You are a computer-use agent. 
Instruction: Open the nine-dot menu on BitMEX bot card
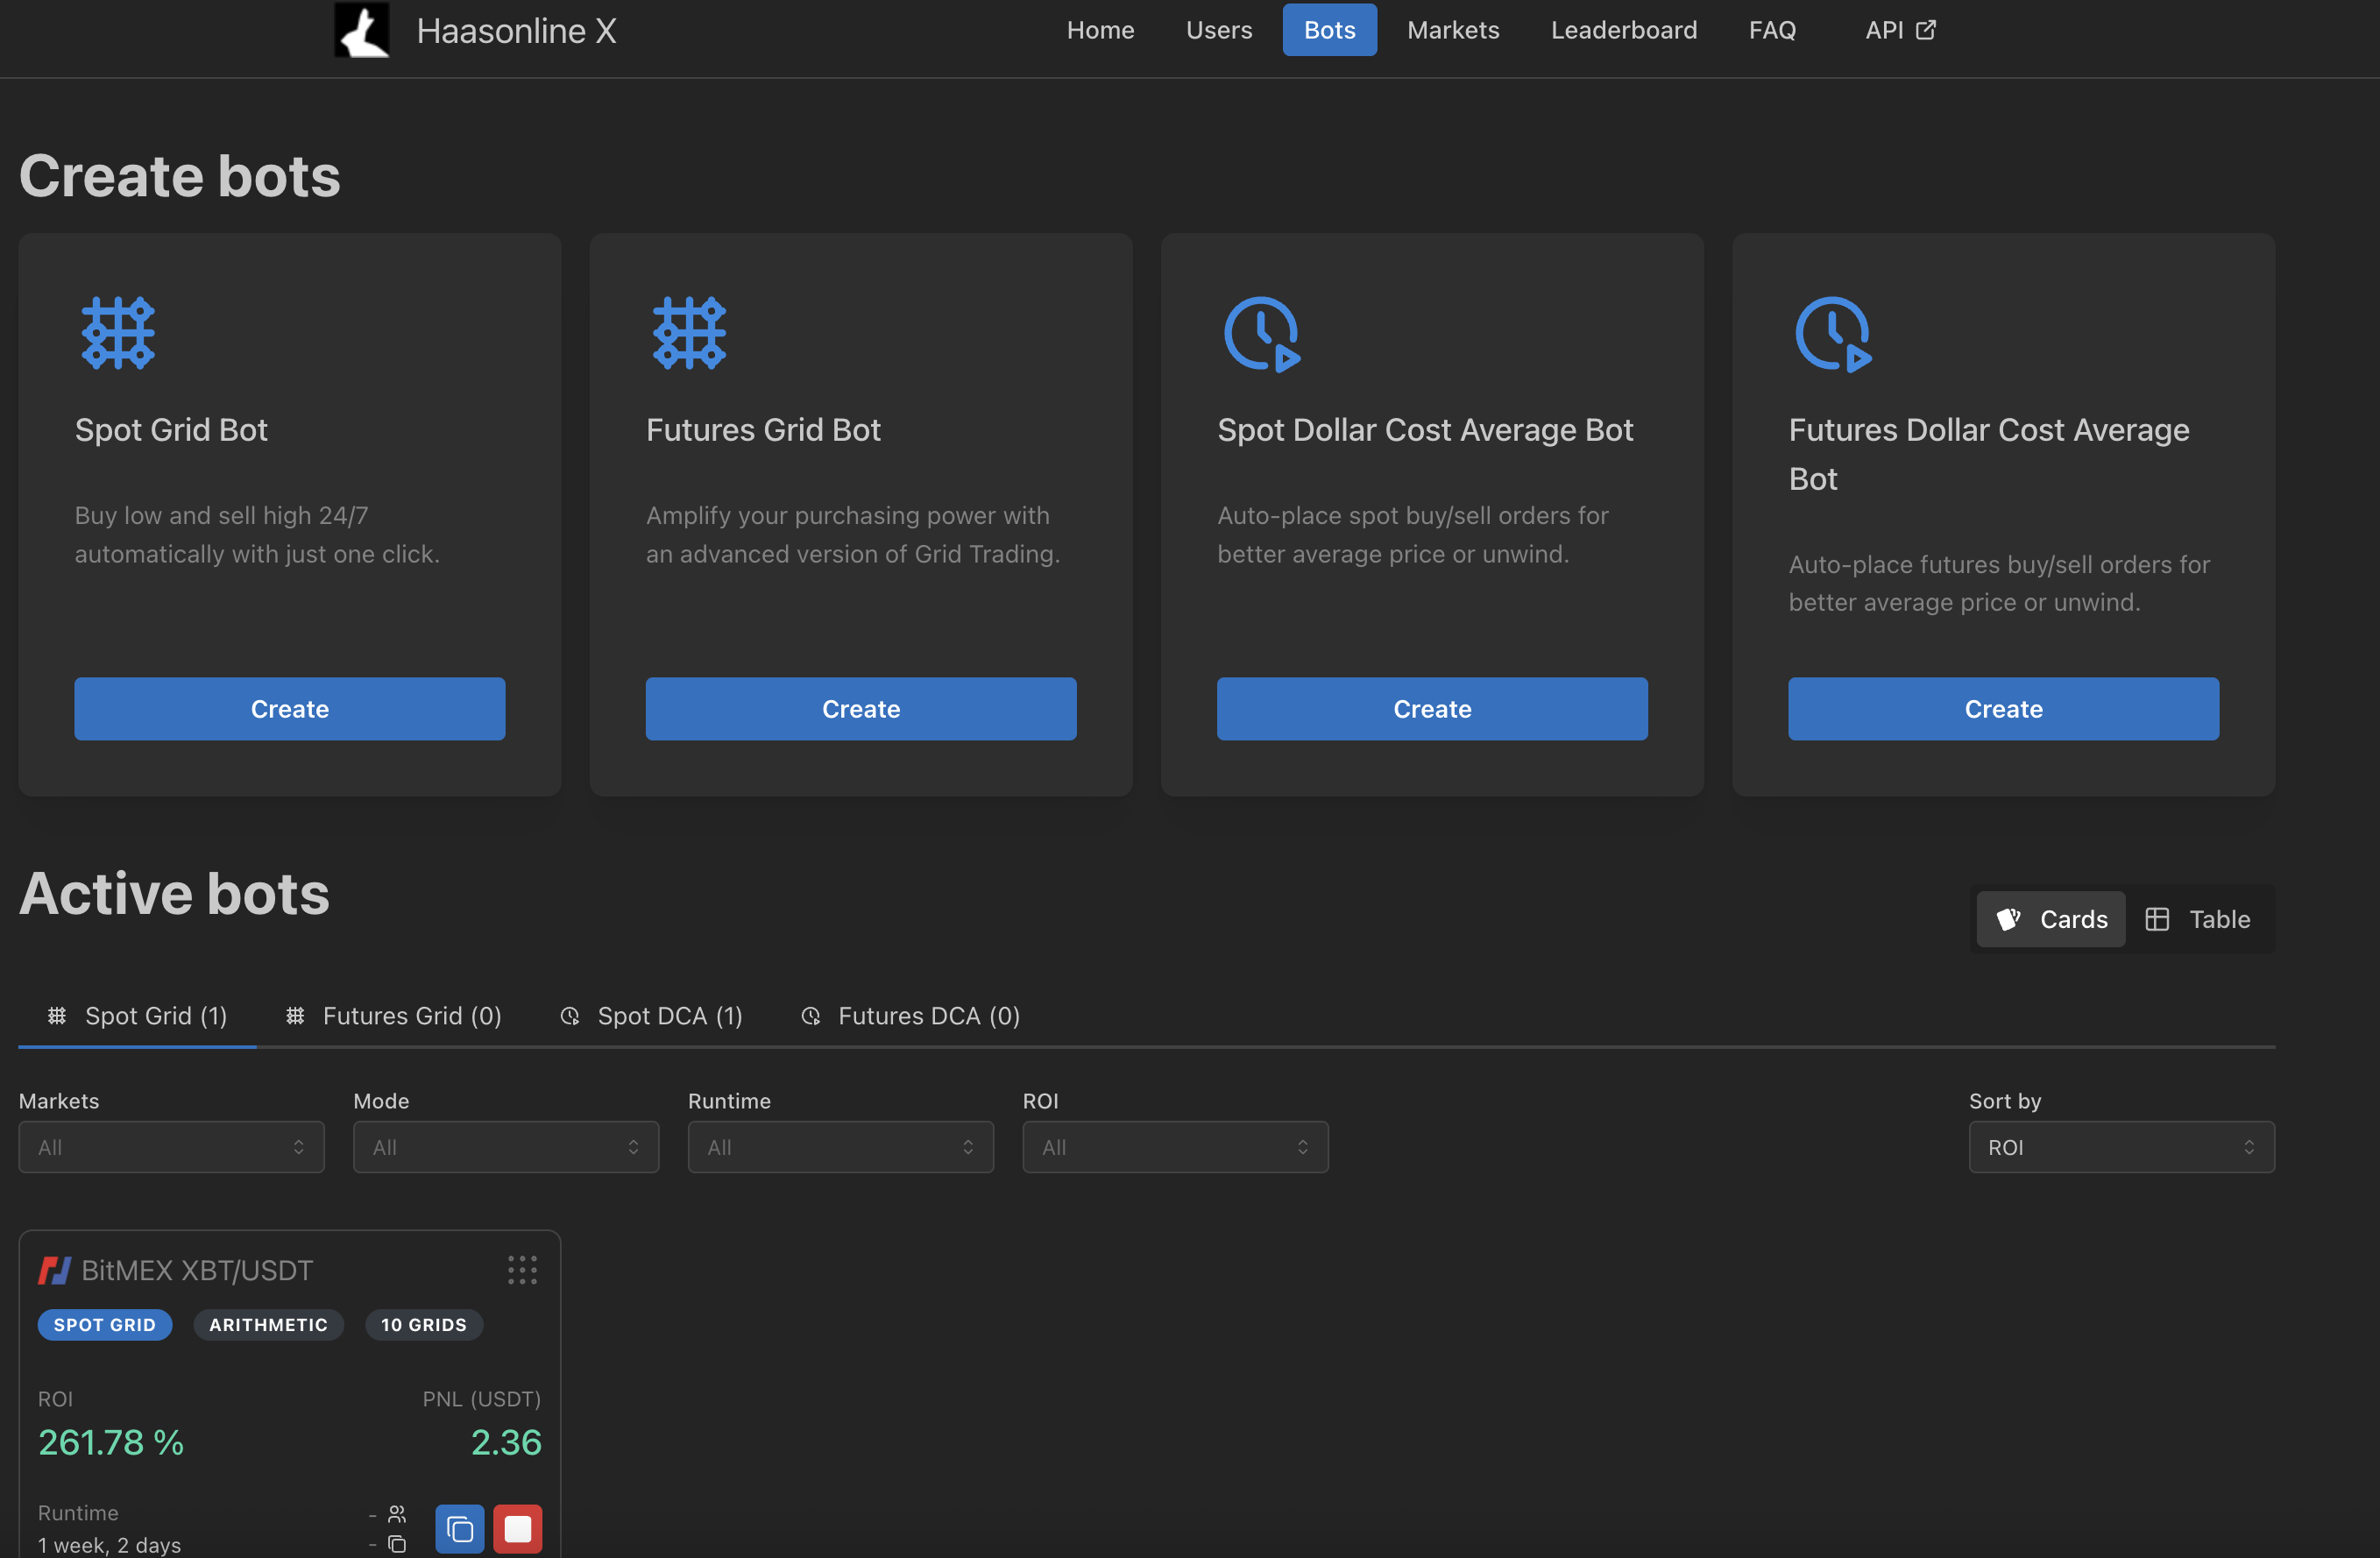[x=521, y=1270]
